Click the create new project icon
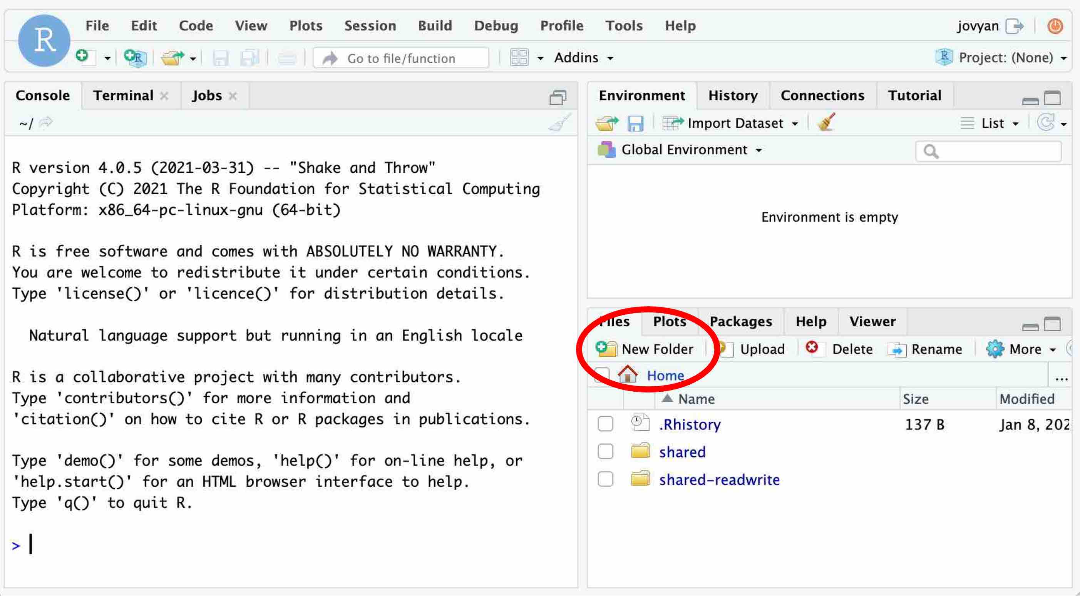 135,57
